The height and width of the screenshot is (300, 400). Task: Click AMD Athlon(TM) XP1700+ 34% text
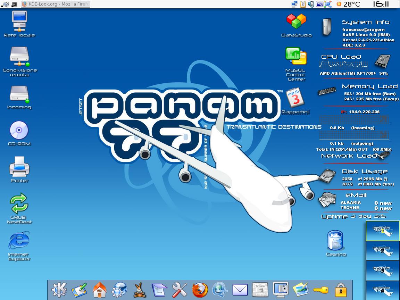pyautogui.click(x=354, y=74)
